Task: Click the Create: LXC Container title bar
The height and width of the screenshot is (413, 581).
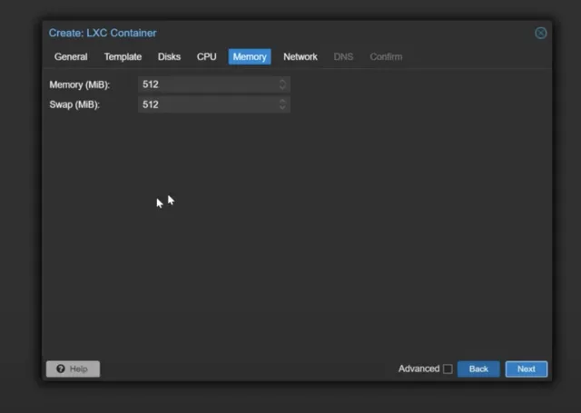Action: (272, 33)
